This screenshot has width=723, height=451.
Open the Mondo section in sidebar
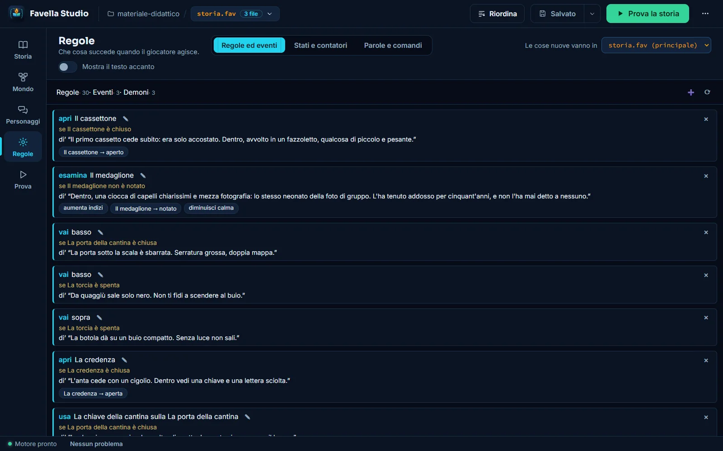point(23,83)
